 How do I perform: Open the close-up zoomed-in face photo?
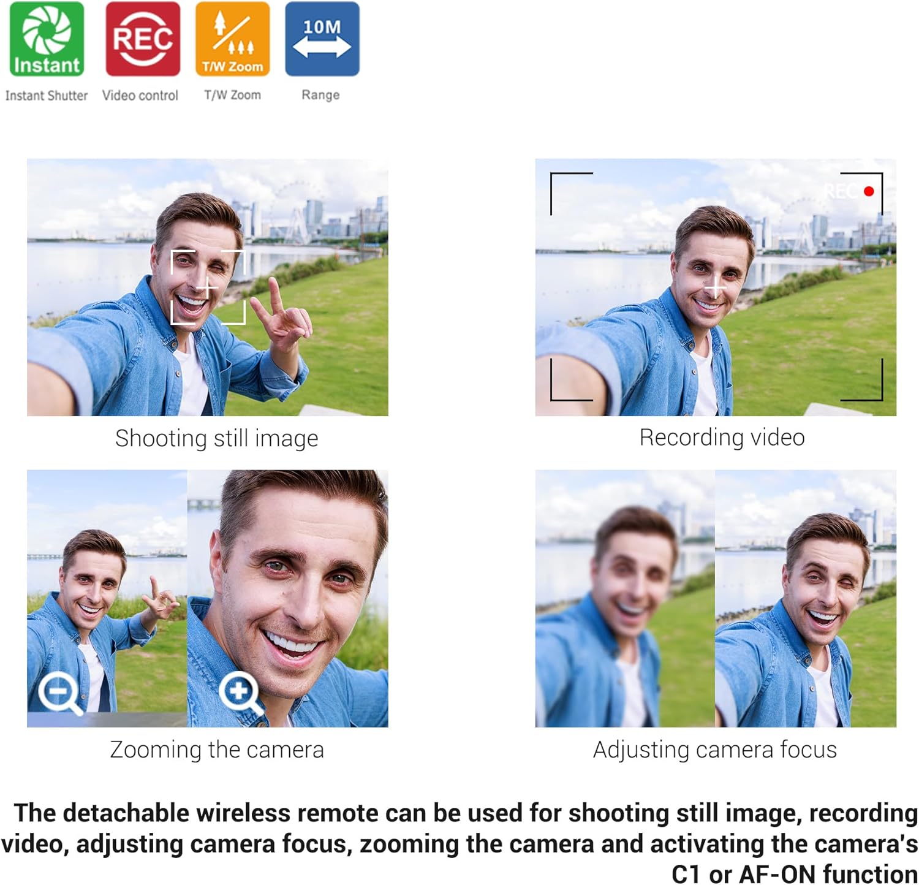click(287, 599)
